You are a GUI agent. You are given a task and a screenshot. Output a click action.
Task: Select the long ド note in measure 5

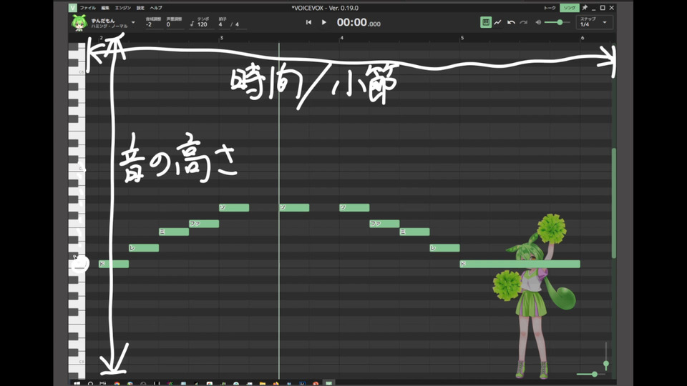pyautogui.click(x=520, y=264)
